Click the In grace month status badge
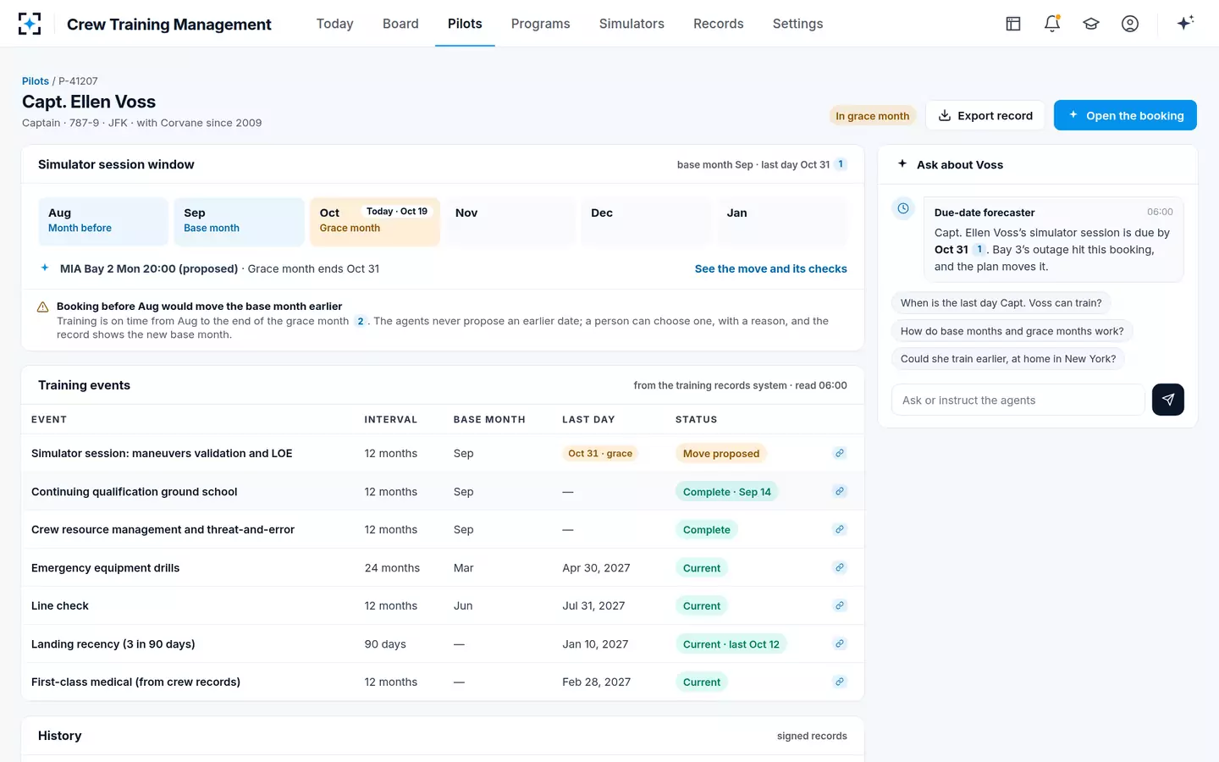The image size is (1219, 762). tap(872, 116)
